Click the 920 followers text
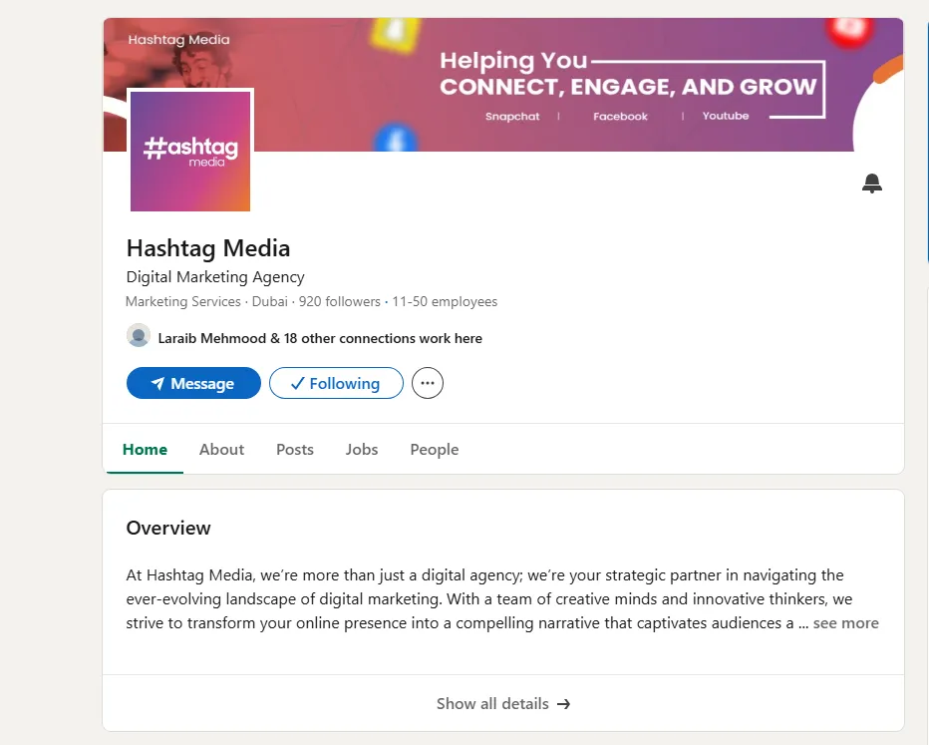Image resolution: width=929 pixels, height=745 pixels. 340,301
